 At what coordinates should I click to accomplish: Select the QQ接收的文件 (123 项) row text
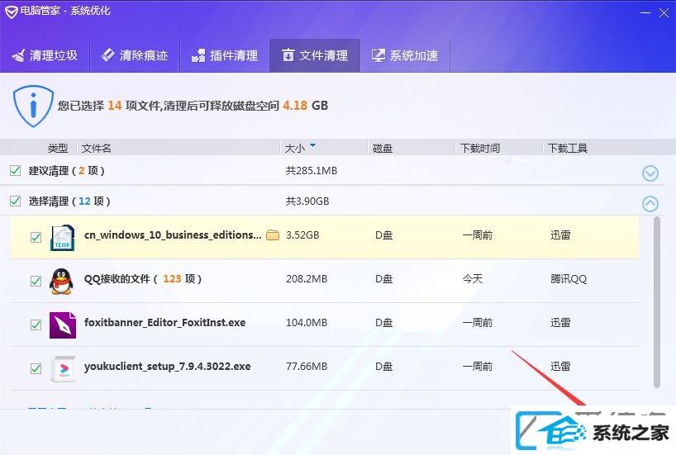tap(143, 279)
